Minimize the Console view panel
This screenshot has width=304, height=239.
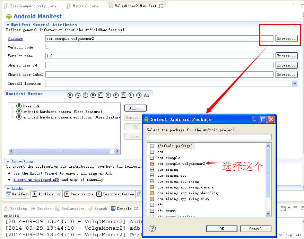(295, 207)
